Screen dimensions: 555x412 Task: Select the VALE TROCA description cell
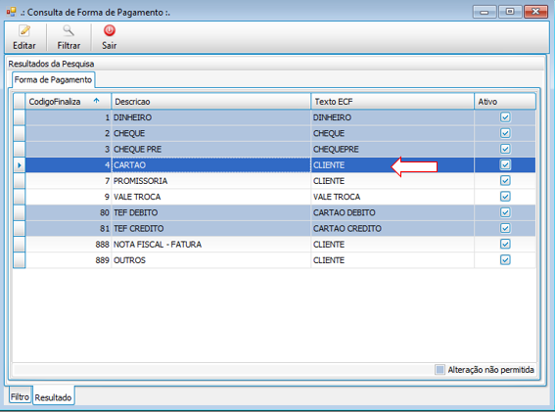pyautogui.click(x=211, y=197)
